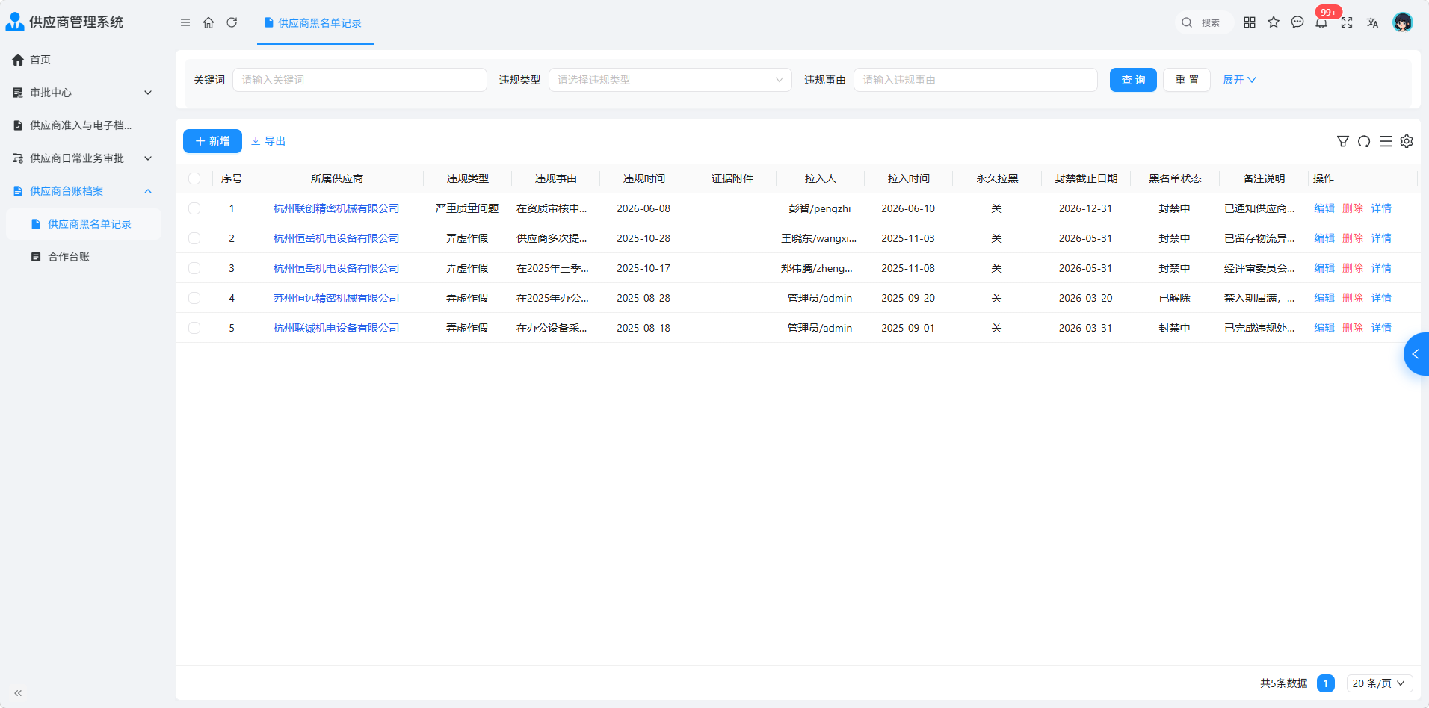Viewport: 1429px width, 708px height.
Task: Select the checkbox for row 5
Action: [x=194, y=328]
